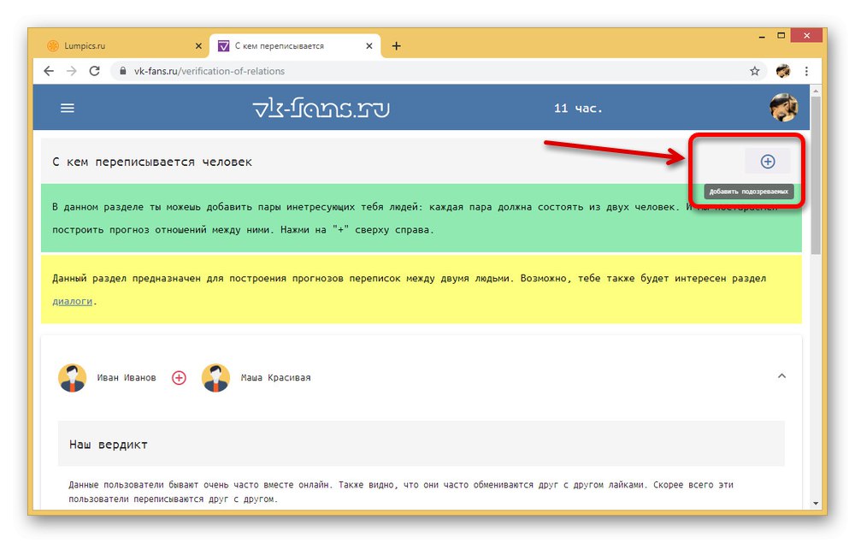
Task: Close the Lumpics.ru tab
Action: (198, 46)
